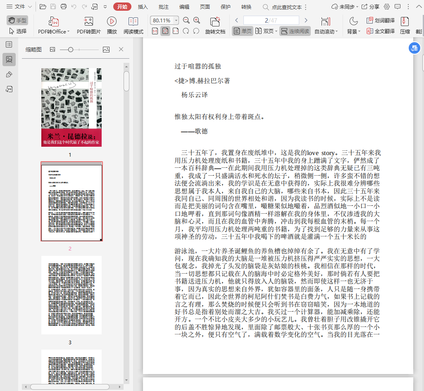Click the large thumbnail size icon

[x=106, y=50]
